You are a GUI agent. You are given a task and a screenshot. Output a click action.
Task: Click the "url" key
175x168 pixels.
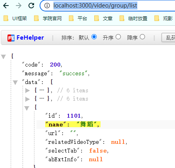(53, 133)
